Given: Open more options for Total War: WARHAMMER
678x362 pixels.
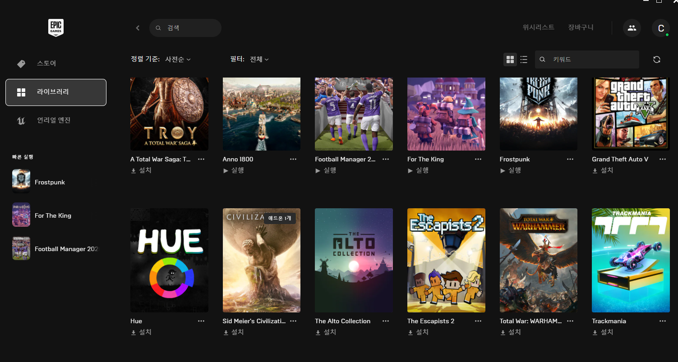Looking at the screenshot, I should pyautogui.click(x=570, y=321).
